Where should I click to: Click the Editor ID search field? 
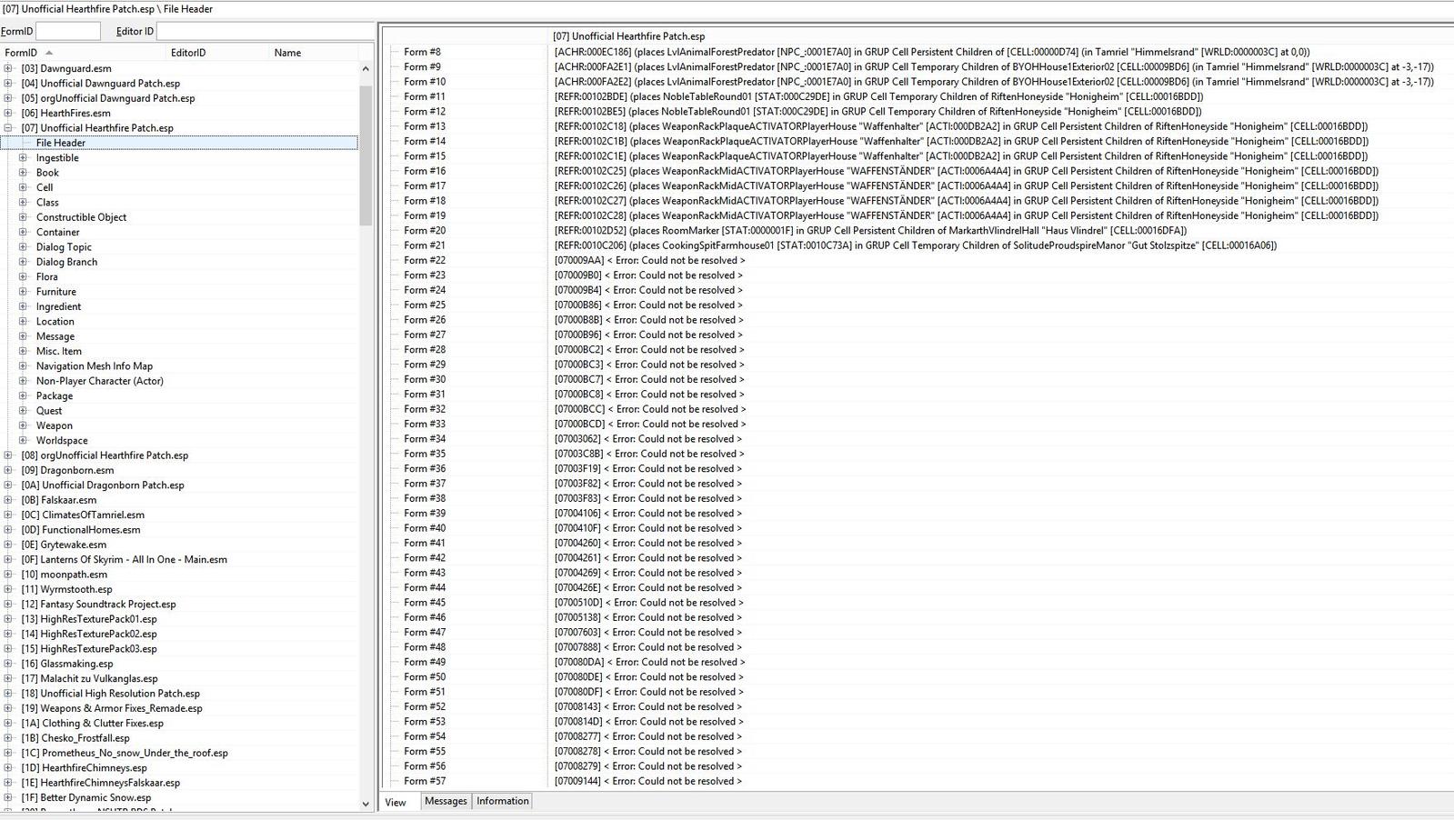click(264, 31)
